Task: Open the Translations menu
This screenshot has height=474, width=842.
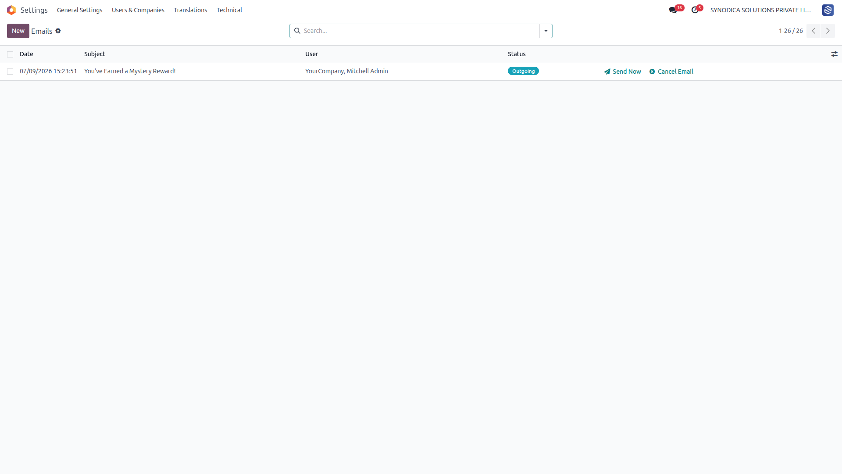Action: pos(190,10)
